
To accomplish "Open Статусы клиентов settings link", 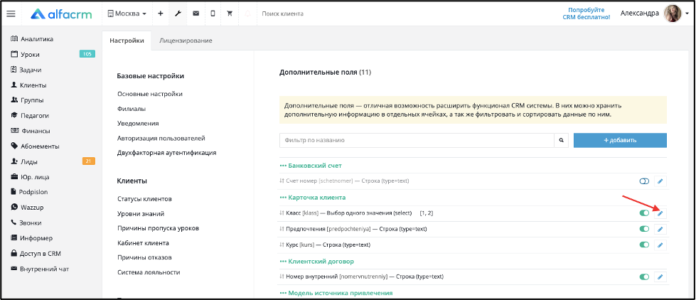I will point(144,199).
